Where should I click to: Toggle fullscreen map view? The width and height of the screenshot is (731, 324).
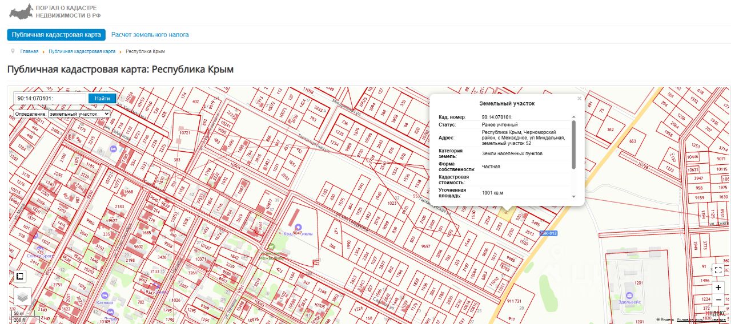[718, 270]
